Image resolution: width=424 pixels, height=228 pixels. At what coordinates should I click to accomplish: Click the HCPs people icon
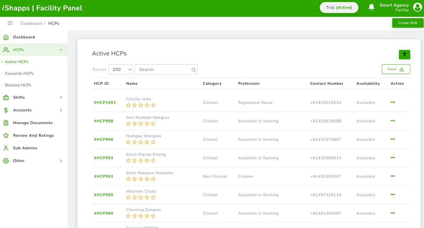click(6, 50)
